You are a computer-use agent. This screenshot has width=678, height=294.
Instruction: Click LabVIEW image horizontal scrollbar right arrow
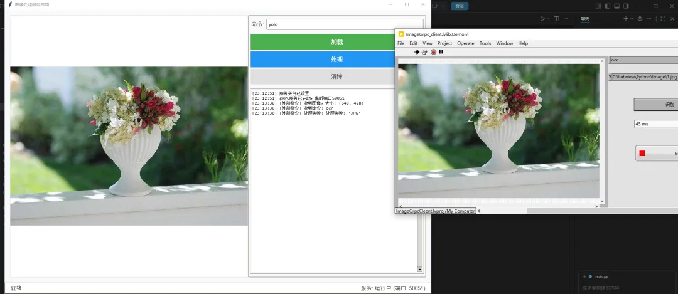[x=597, y=206]
